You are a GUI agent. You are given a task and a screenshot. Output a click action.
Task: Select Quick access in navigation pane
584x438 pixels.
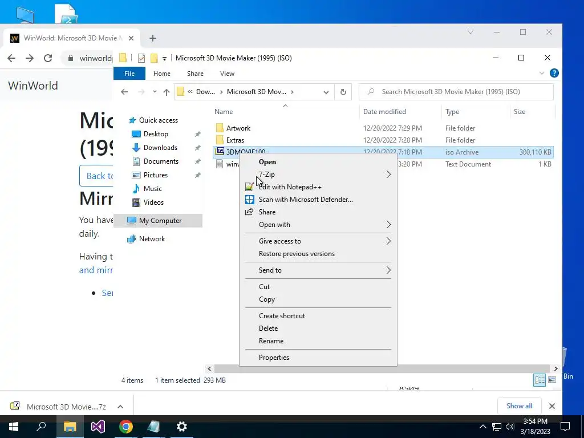tap(159, 120)
